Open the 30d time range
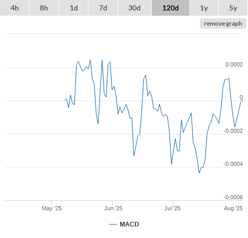The width and height of the screenshot is (248, 238). click(x=134, y=8)
